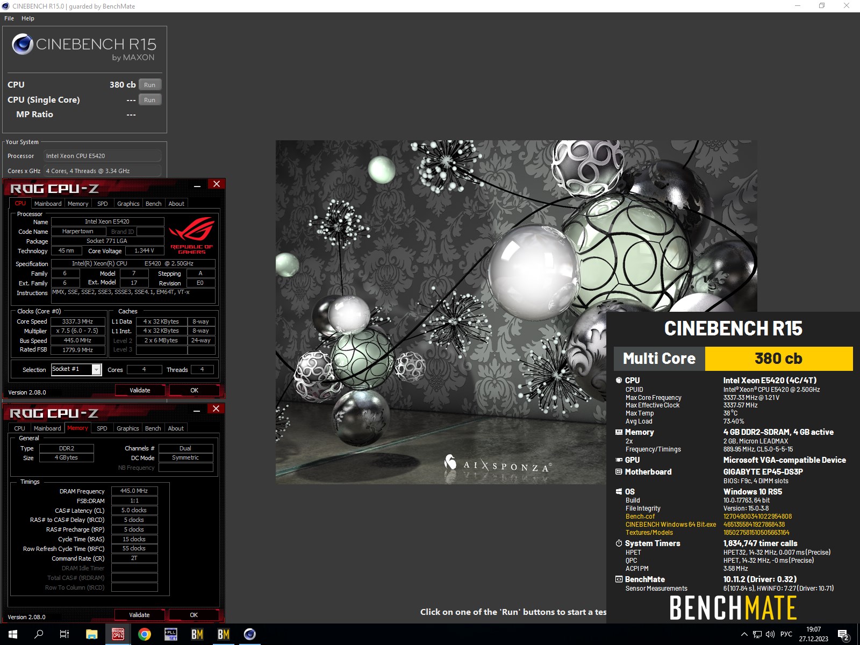Click the Bench.cof file integrity entry
860x645 pixels.
(640, 517)
